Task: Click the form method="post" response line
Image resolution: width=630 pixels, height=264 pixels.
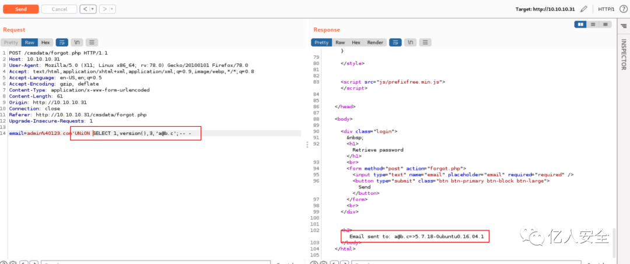Action: 406,169
